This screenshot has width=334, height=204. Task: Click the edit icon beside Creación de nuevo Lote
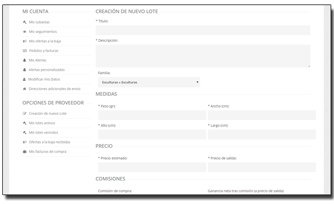pos(24,114)
